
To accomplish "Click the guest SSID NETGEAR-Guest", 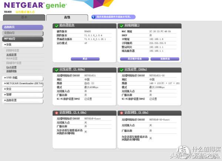I will pos(92,119).
